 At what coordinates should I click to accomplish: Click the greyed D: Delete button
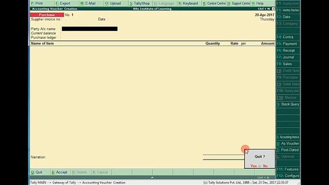point(81,172)
